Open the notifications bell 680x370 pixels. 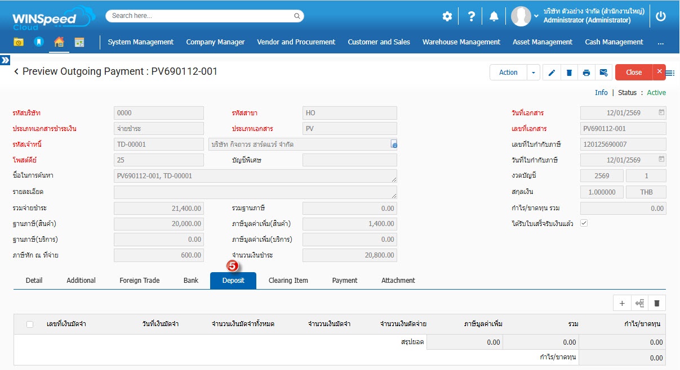tap(494, 16)
